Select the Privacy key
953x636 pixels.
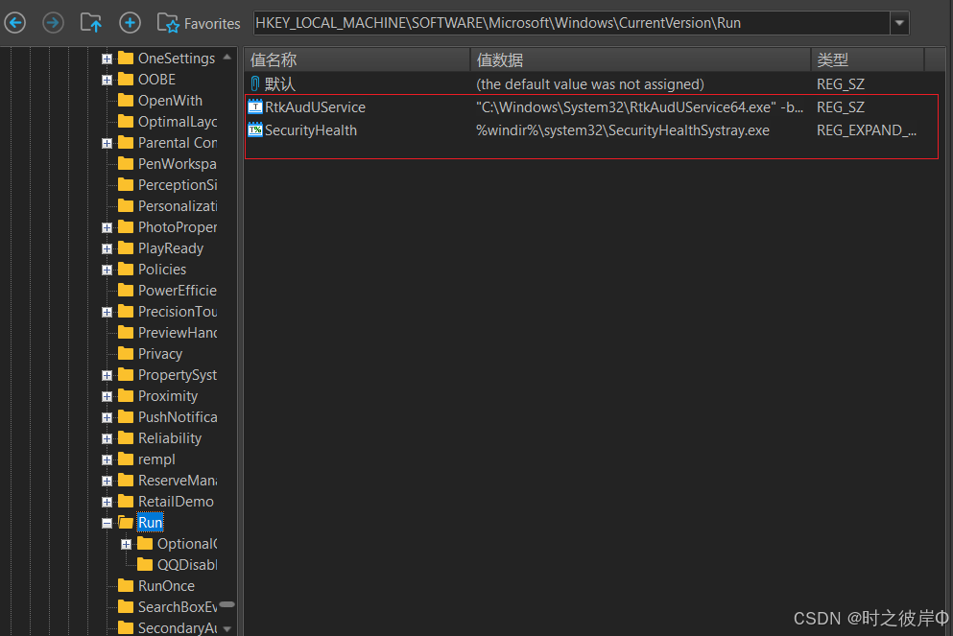(160, 354)
